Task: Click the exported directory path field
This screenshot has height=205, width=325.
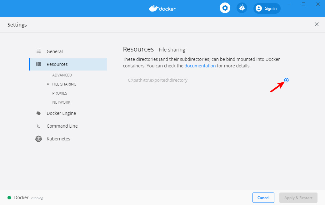Action: [x=157, y=80]
